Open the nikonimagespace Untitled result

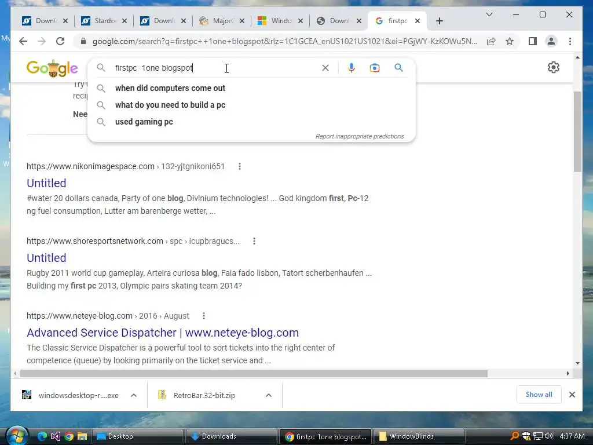pyautogui.click(x=46, y=183)
